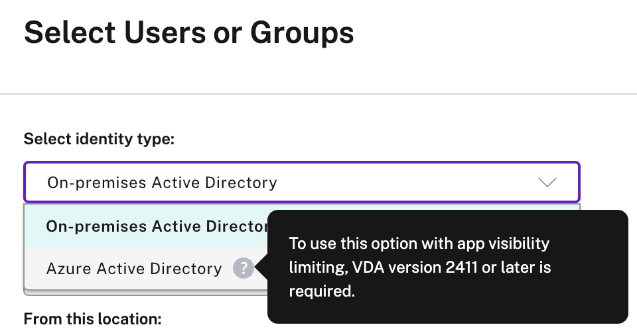Click the tooltip's pointer arrow tip
The height and width of the screenshot is (331, 637).
click(x=258, y=267)
